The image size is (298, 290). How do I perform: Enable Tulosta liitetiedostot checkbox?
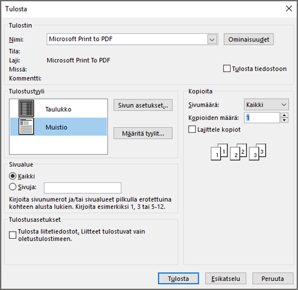13,235
